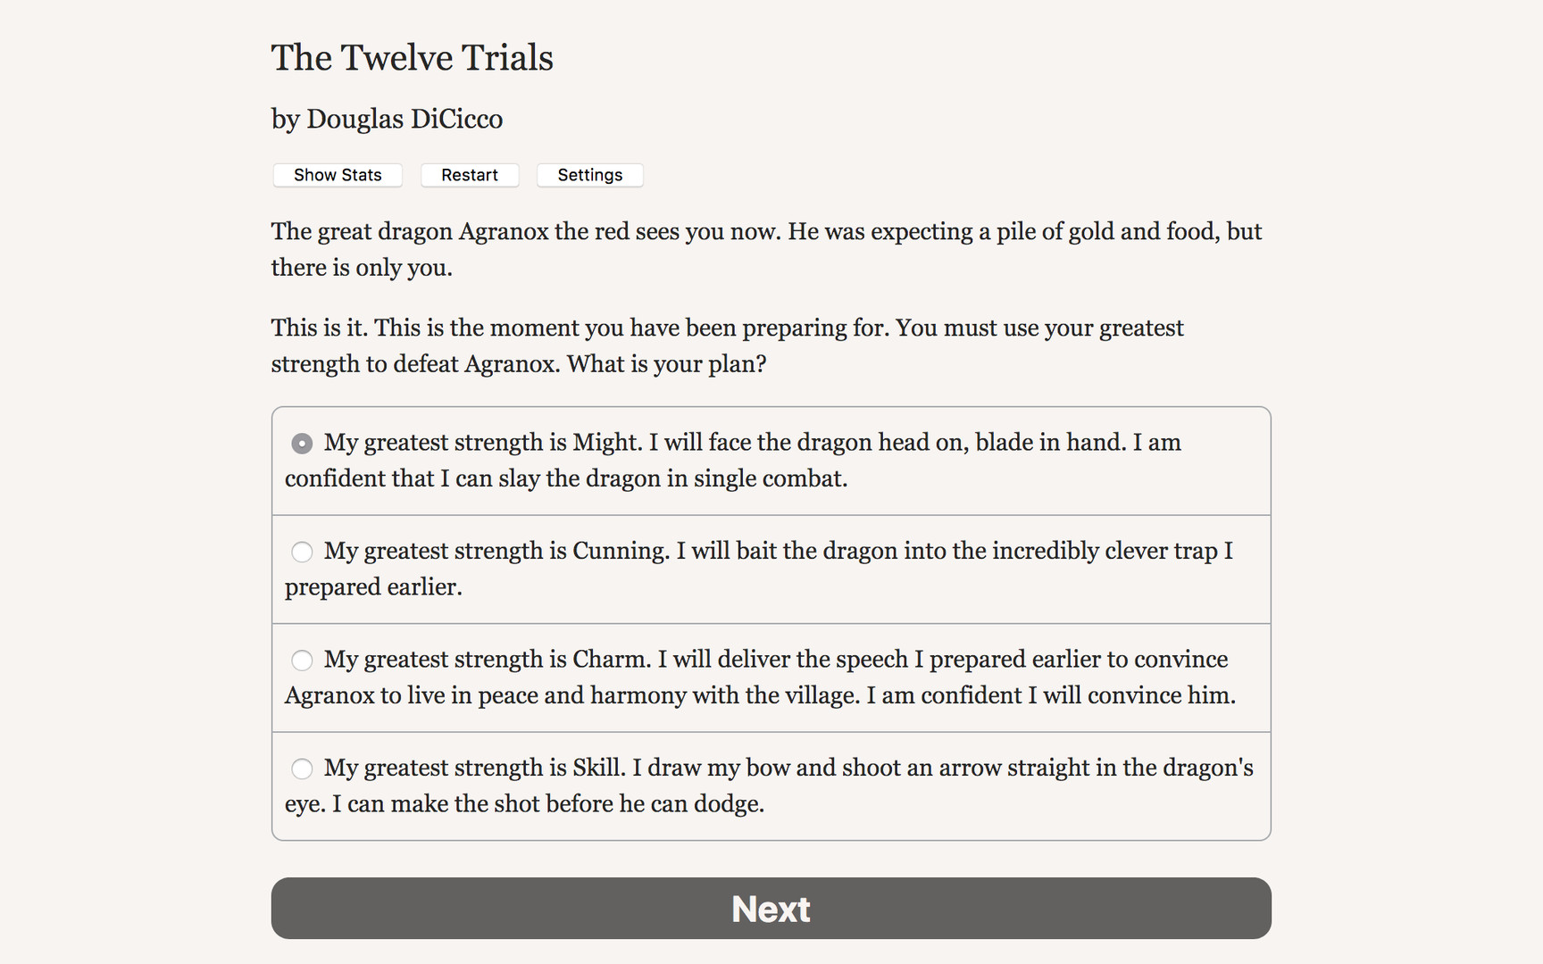Click the option mentioning peace and harmony speech
This screenshot has width=1543, height=964.
775,659
